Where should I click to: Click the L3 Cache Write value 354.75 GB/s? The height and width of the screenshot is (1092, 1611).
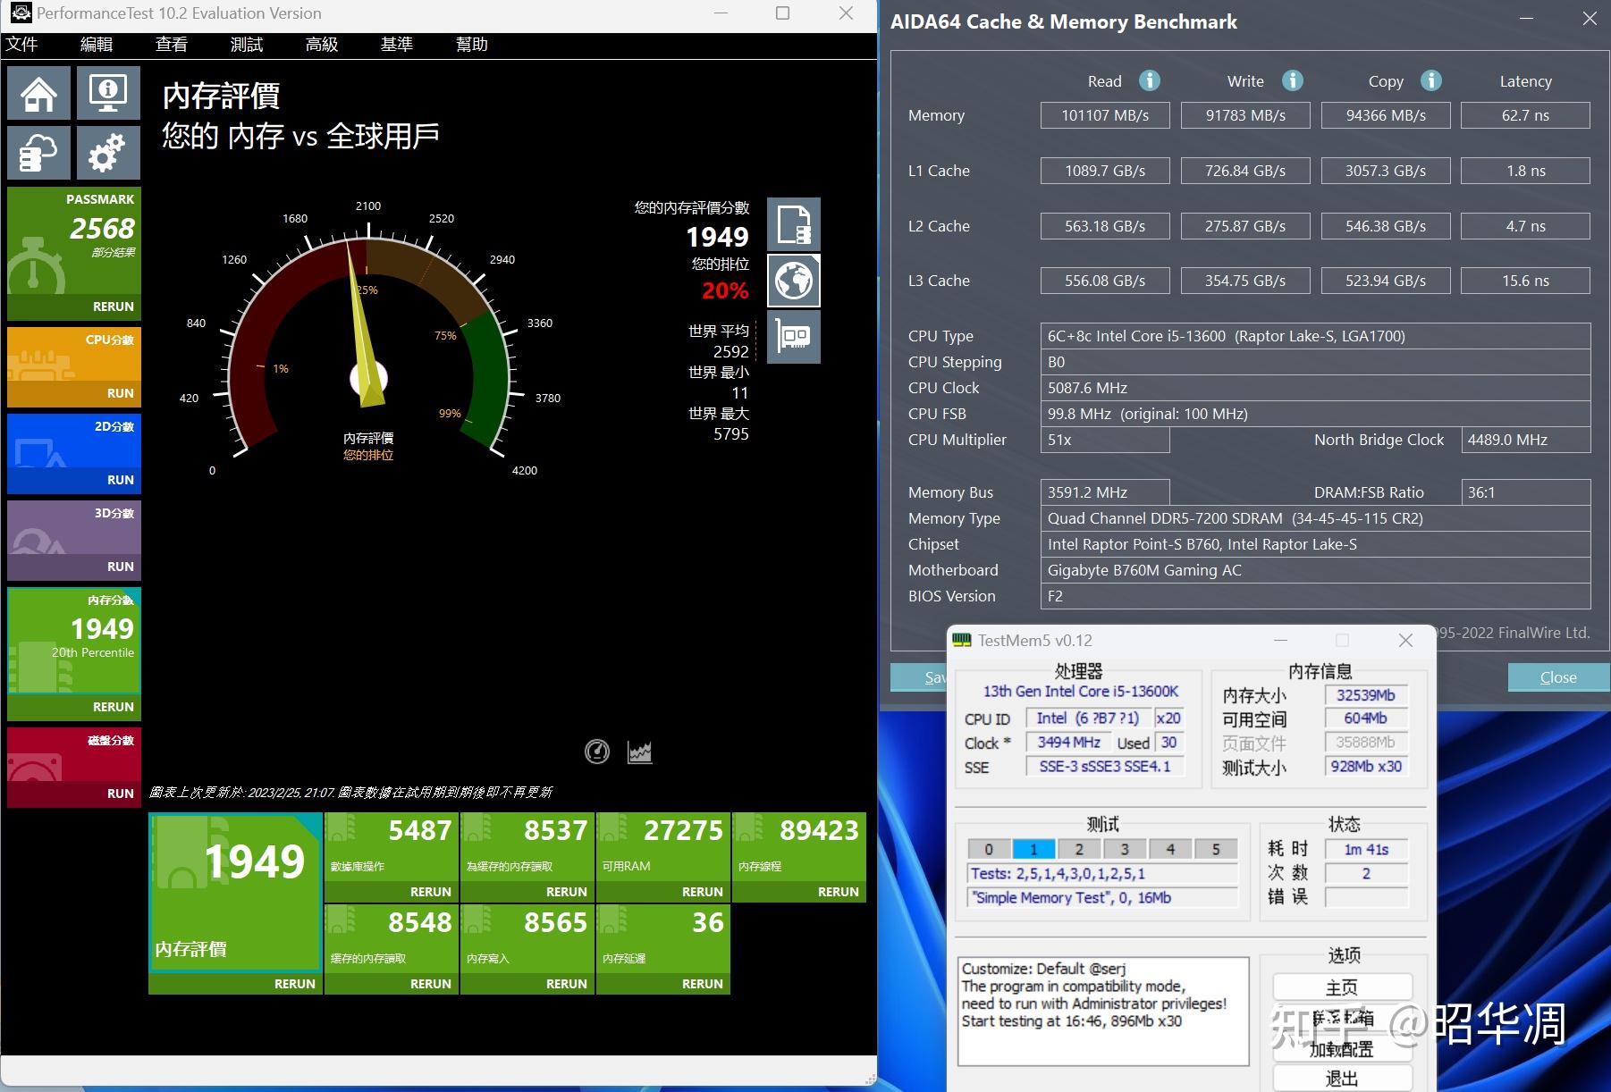pos(1245,281)
